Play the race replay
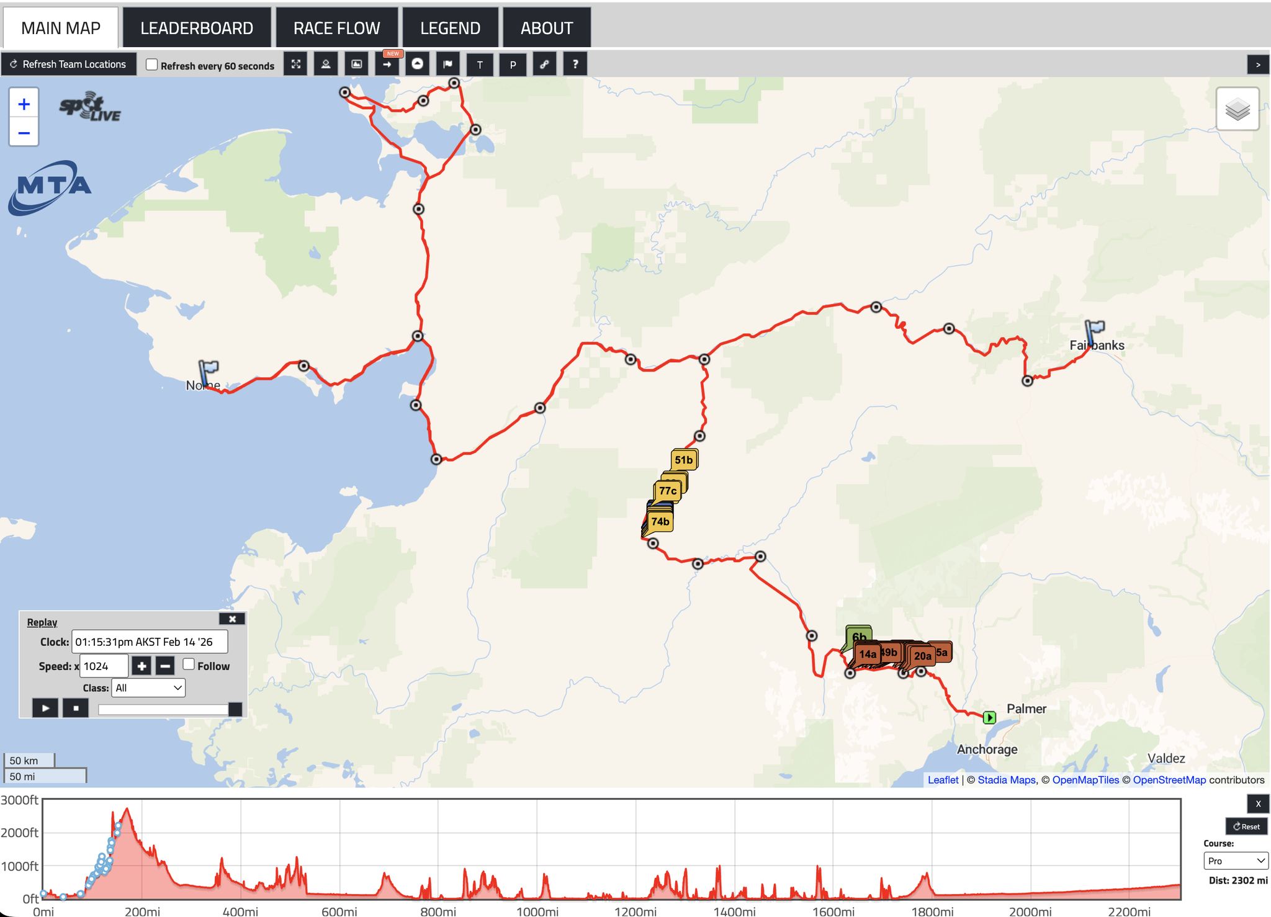The height and width of the screenshot is (917, 1271). coord(45,707)
